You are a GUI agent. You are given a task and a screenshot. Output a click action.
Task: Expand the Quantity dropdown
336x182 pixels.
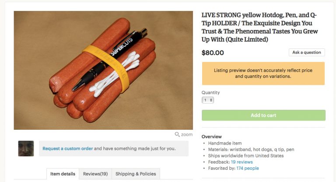pos(208,100)
